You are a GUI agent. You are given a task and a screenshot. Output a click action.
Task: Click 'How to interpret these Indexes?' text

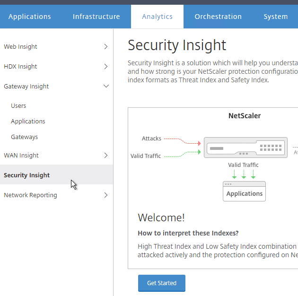(188, 233)
